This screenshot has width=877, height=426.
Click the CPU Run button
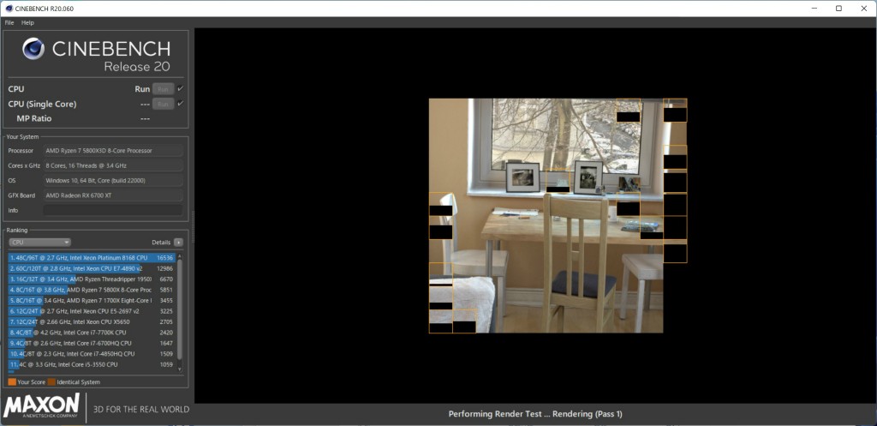click(163, 89)
